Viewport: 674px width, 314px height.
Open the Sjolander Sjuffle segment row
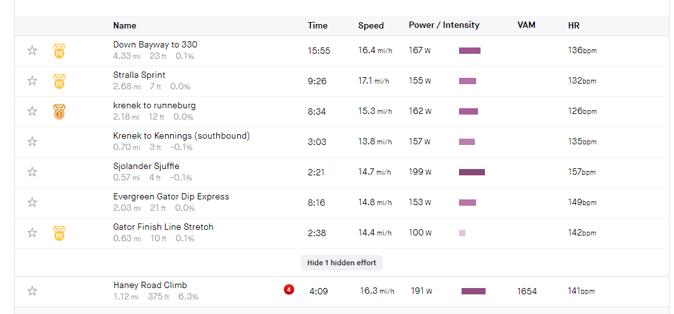[146, 166]
